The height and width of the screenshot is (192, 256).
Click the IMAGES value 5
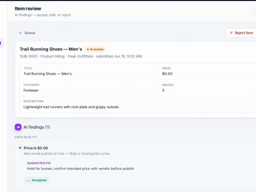tap(163, 90)
